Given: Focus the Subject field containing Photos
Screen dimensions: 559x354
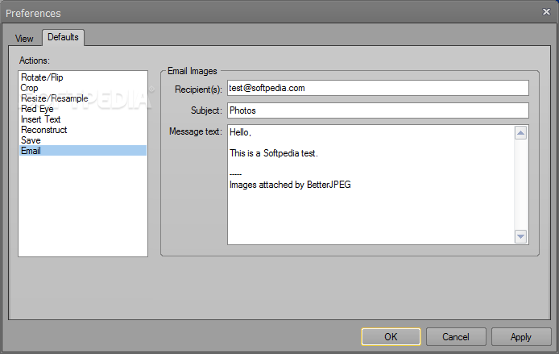Looking at the screenshot, I should [x=378, y=110].
